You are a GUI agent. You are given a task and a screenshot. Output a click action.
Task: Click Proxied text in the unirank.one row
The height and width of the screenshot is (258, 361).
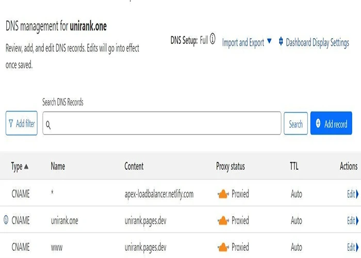(x=240, y=221)
